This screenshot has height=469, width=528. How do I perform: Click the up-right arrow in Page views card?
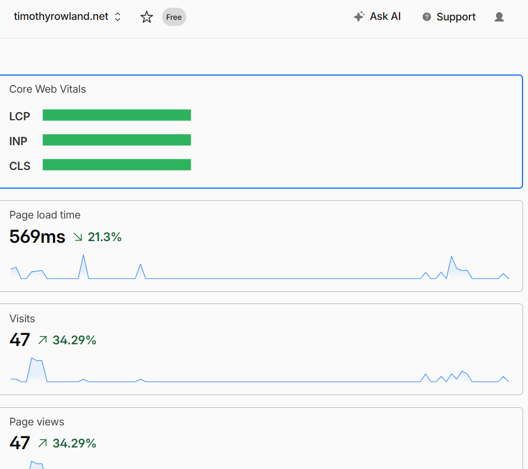pyautogui.click(x=42, y=443)
